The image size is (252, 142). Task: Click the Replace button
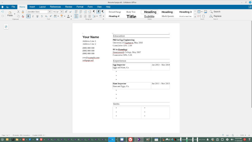[x=215, y=16]
